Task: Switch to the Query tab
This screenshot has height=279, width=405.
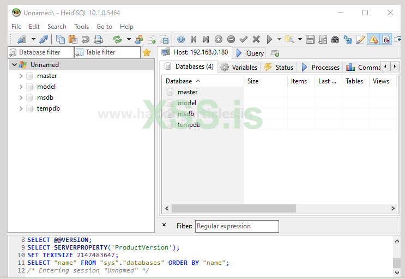Action: pyautogui.click(x=250, y=53)
